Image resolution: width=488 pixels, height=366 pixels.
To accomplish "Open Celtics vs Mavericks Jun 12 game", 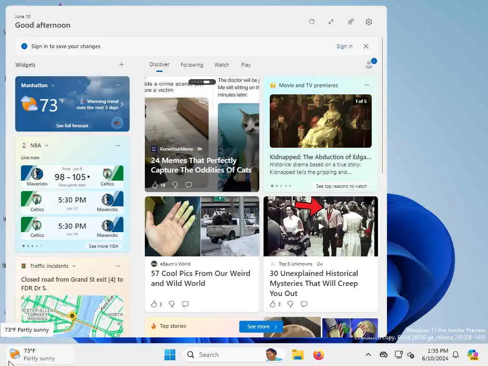I will [x=72, y=203].
